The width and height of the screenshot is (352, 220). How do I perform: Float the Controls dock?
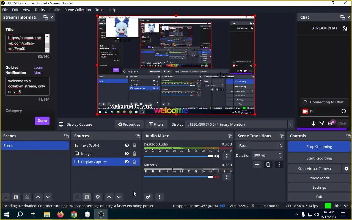(348, 136)
